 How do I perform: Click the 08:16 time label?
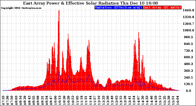pos(21,100)
